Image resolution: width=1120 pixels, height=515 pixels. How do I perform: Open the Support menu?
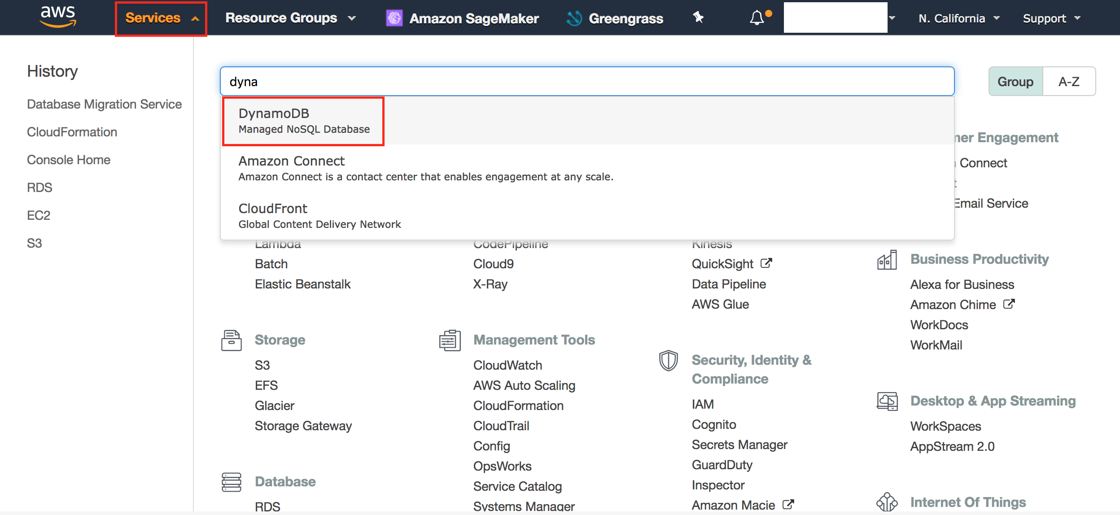pos(1051,18)
